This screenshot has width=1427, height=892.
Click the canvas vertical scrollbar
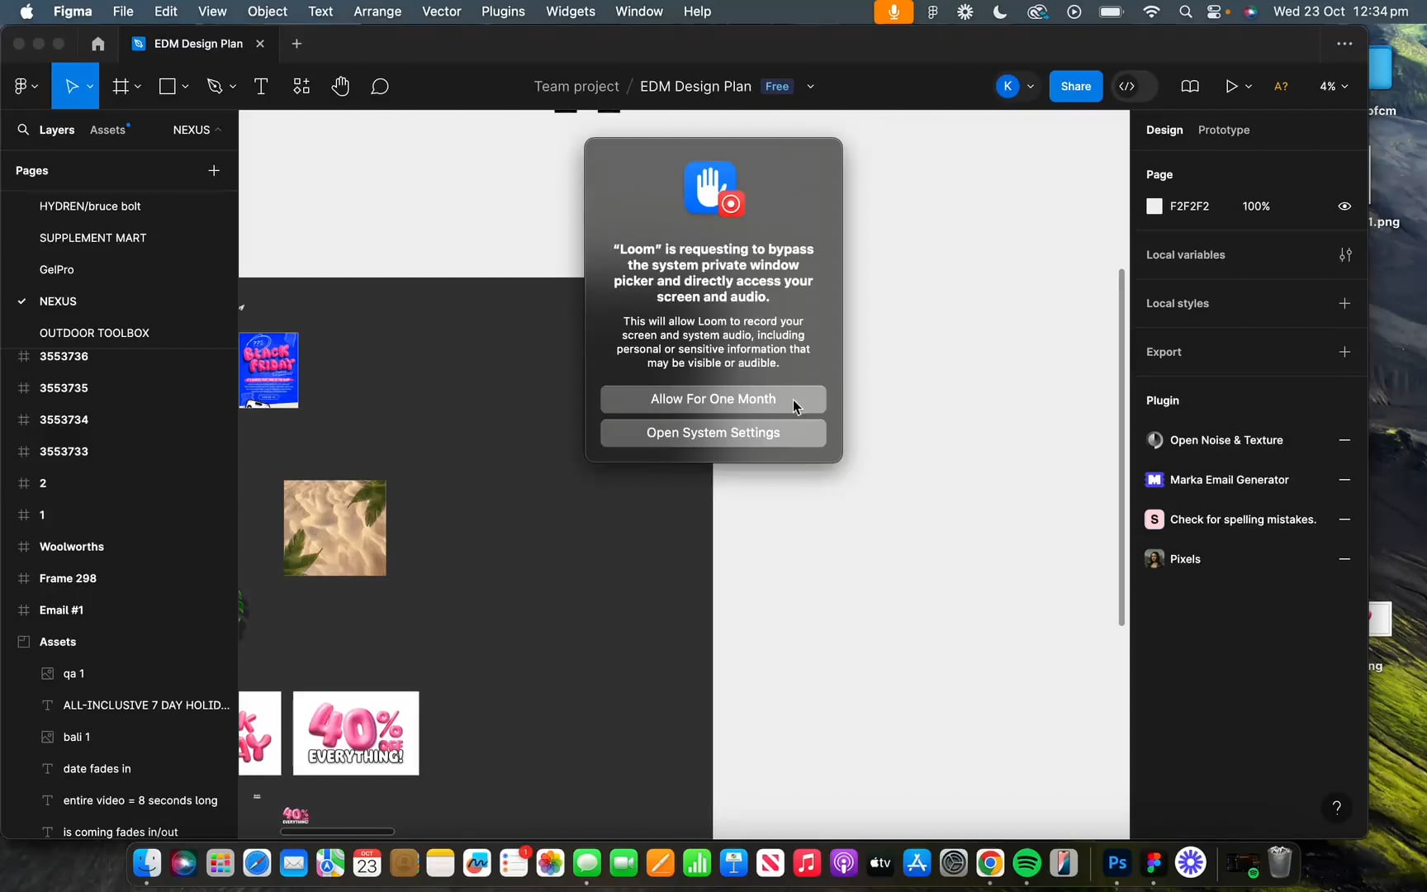1121,447
